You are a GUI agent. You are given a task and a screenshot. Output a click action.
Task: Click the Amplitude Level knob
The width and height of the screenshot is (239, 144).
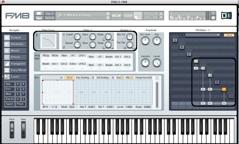coord(157,63)
